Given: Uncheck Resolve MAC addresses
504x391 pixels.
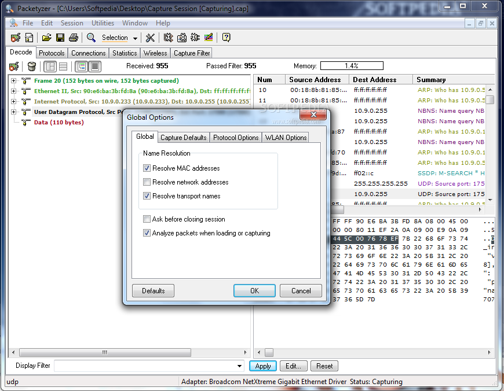Looking at the screenshot, I should (x=147, y=168).
